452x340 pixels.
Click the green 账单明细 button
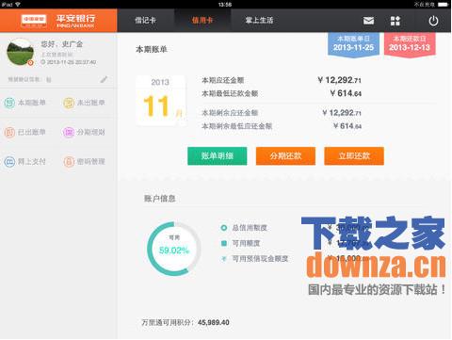point(218,156)
